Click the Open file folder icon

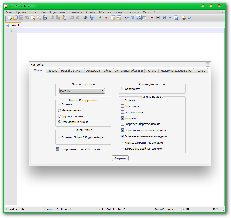pyautogui.click(x=15, y=18)
